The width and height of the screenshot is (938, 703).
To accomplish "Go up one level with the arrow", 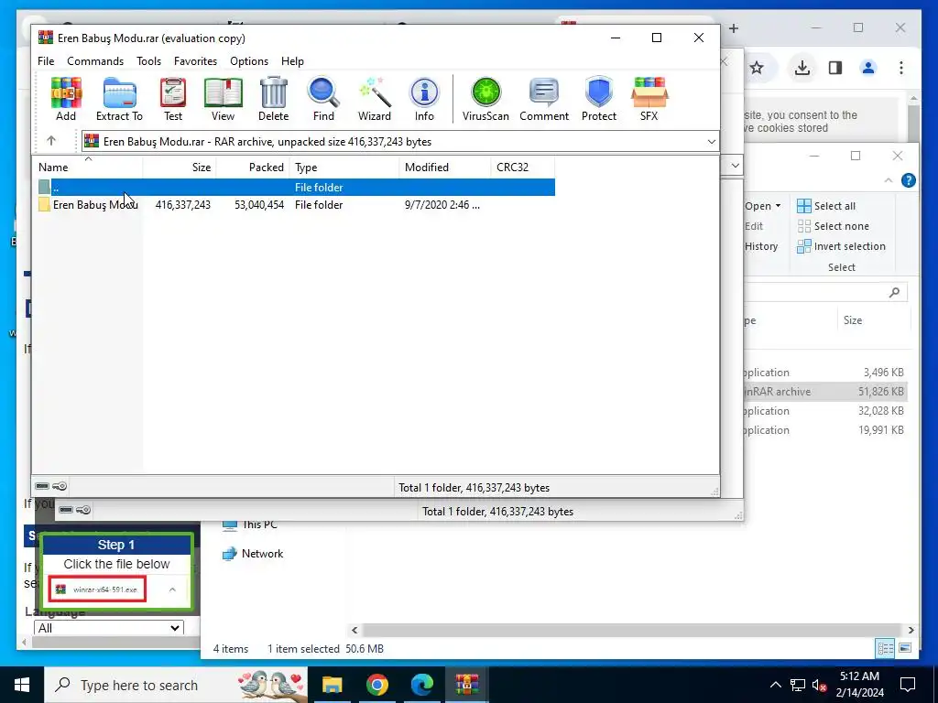I will (x=51, y=141).
